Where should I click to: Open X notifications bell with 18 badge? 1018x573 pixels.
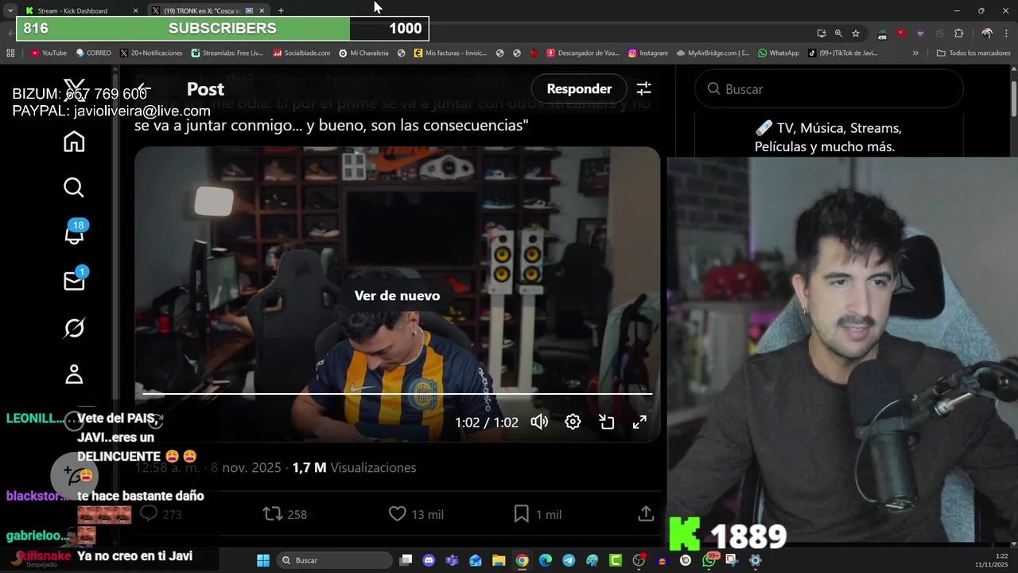coord(75,233)
